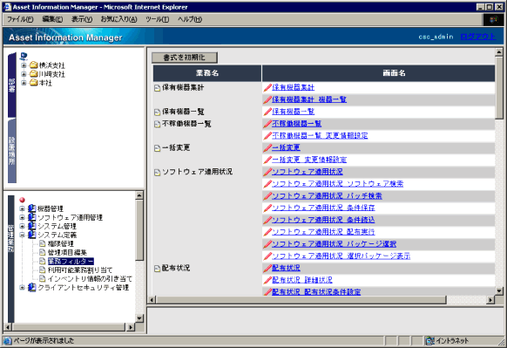Click the クライアントセキュリティ管理 book icon
The width and height of the screenshot is (507, 348).
(31, 288)
